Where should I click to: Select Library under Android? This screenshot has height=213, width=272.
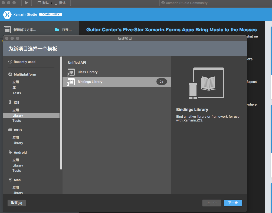[x=18, y=165]
